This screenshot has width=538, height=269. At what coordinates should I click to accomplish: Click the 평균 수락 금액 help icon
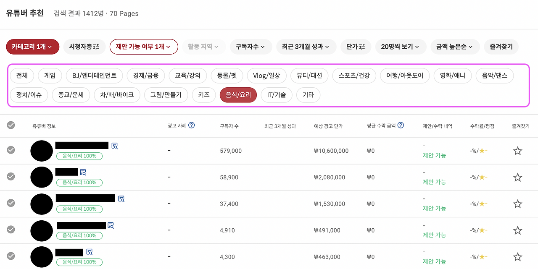401,125
